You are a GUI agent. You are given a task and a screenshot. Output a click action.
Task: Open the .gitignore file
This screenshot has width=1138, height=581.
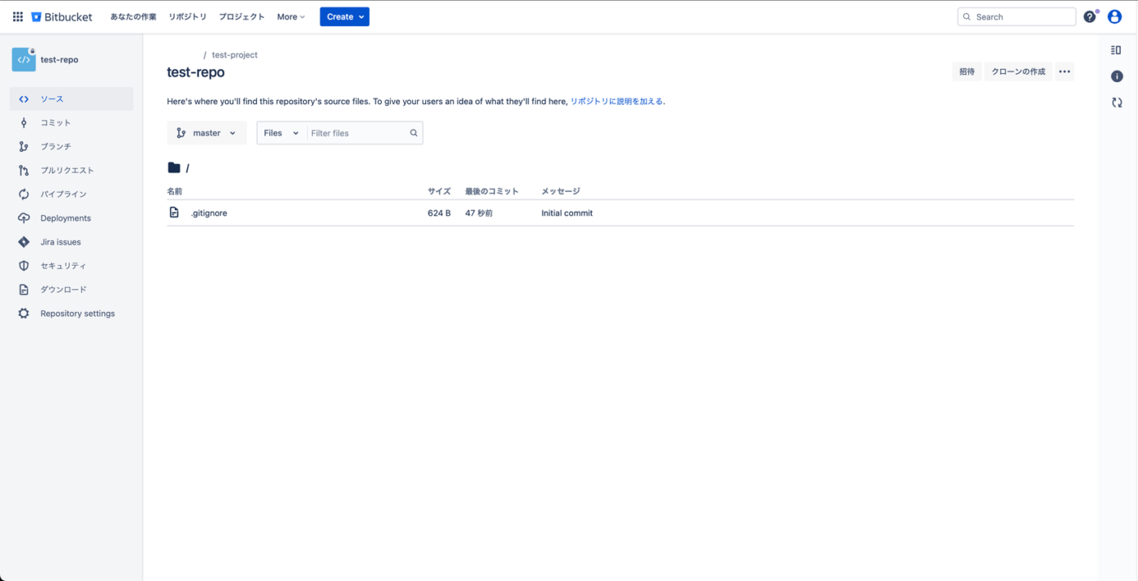point(209,213)
